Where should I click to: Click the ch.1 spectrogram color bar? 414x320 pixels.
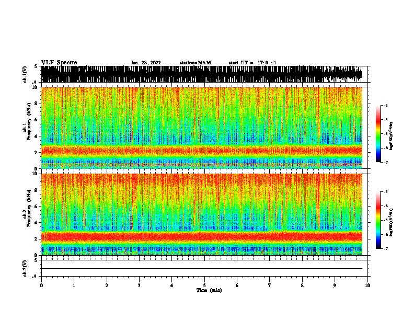pos(378,134)
